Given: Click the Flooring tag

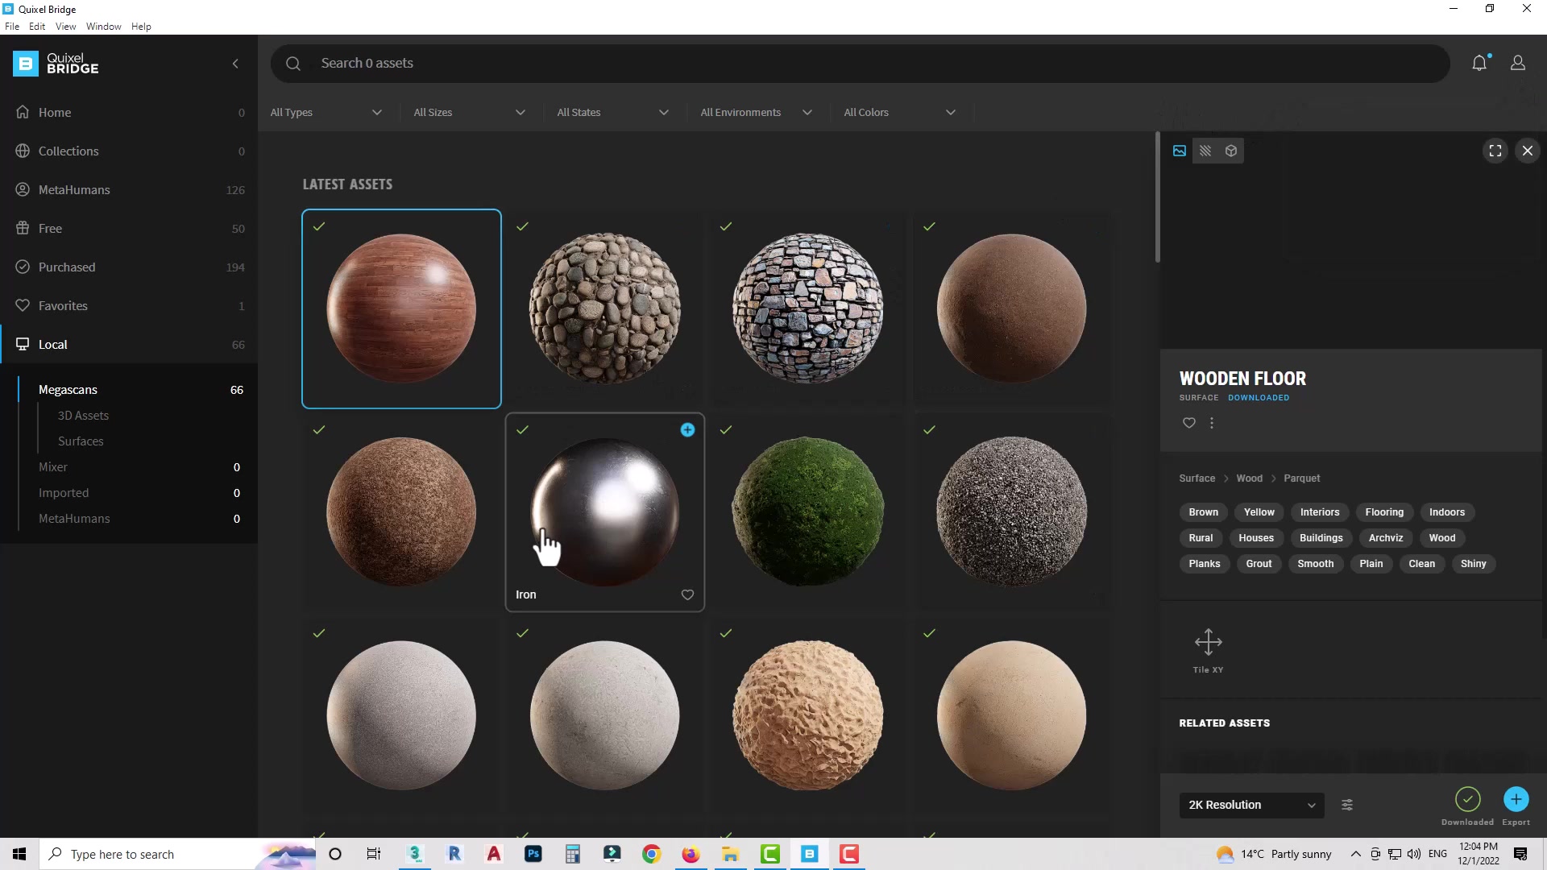Looking at the screenshot, I should pos(1384,512).
